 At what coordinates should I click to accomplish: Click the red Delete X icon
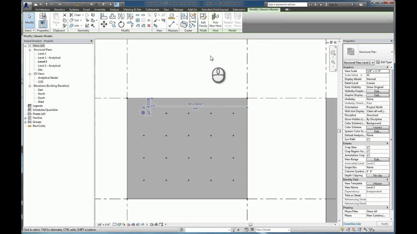[x=149, y=25]
